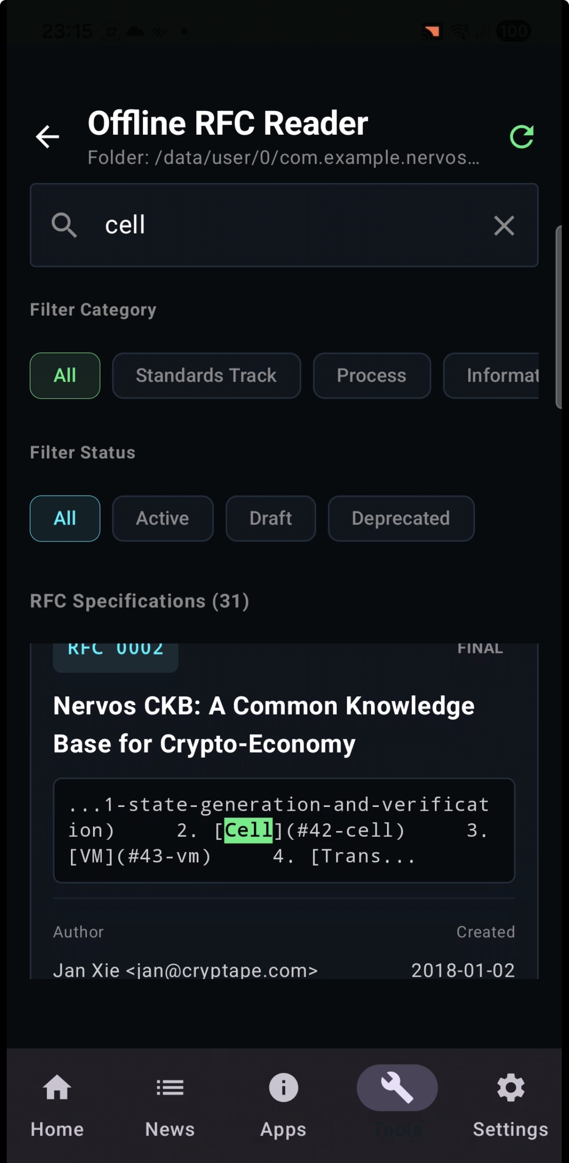Filter by Active status
The height and width of the screenshot is (1163, 569).
point(163,518)
